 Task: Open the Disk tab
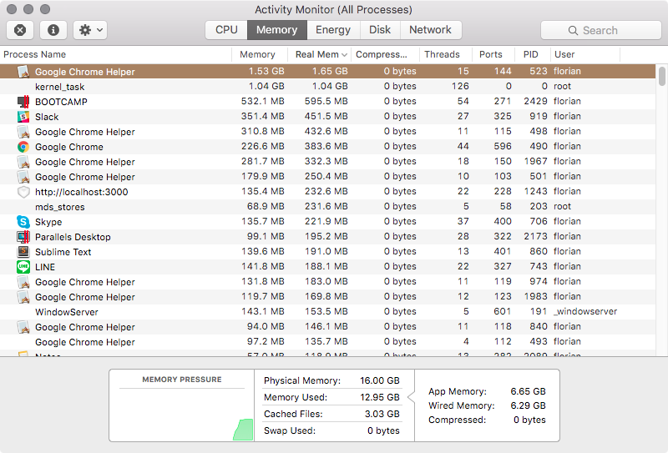380,30
